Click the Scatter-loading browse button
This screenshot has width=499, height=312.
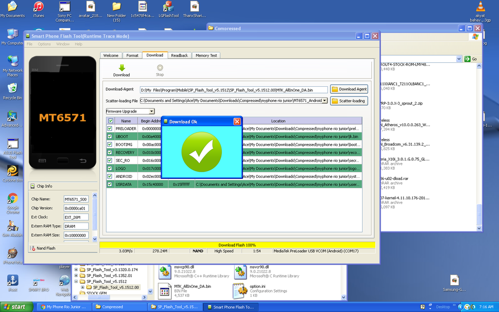349,101
